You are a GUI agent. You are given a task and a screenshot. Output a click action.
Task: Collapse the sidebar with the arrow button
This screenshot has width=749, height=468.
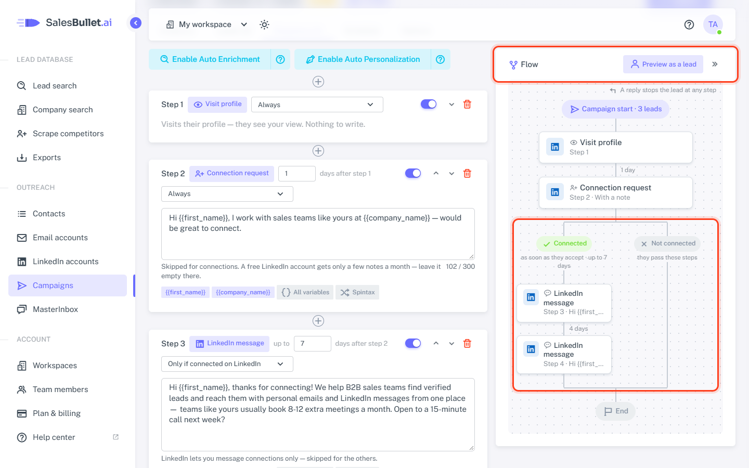[136, 23]
